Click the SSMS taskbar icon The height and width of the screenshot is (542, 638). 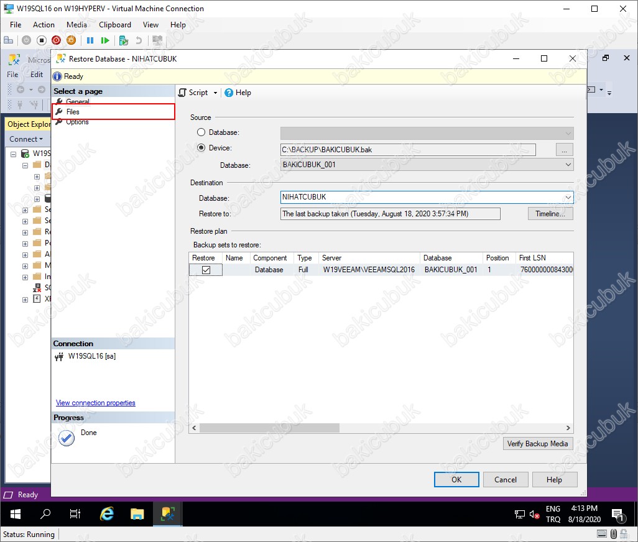(168, 514)
